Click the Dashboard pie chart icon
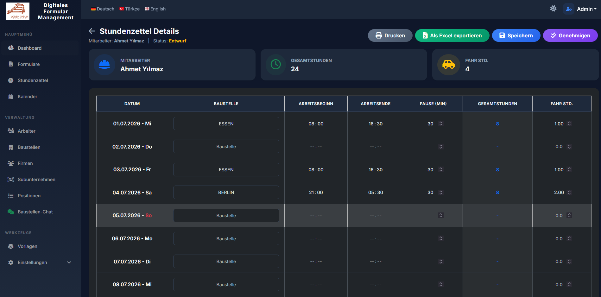Screen dimensions: 601x297 (x=11, y=48)
